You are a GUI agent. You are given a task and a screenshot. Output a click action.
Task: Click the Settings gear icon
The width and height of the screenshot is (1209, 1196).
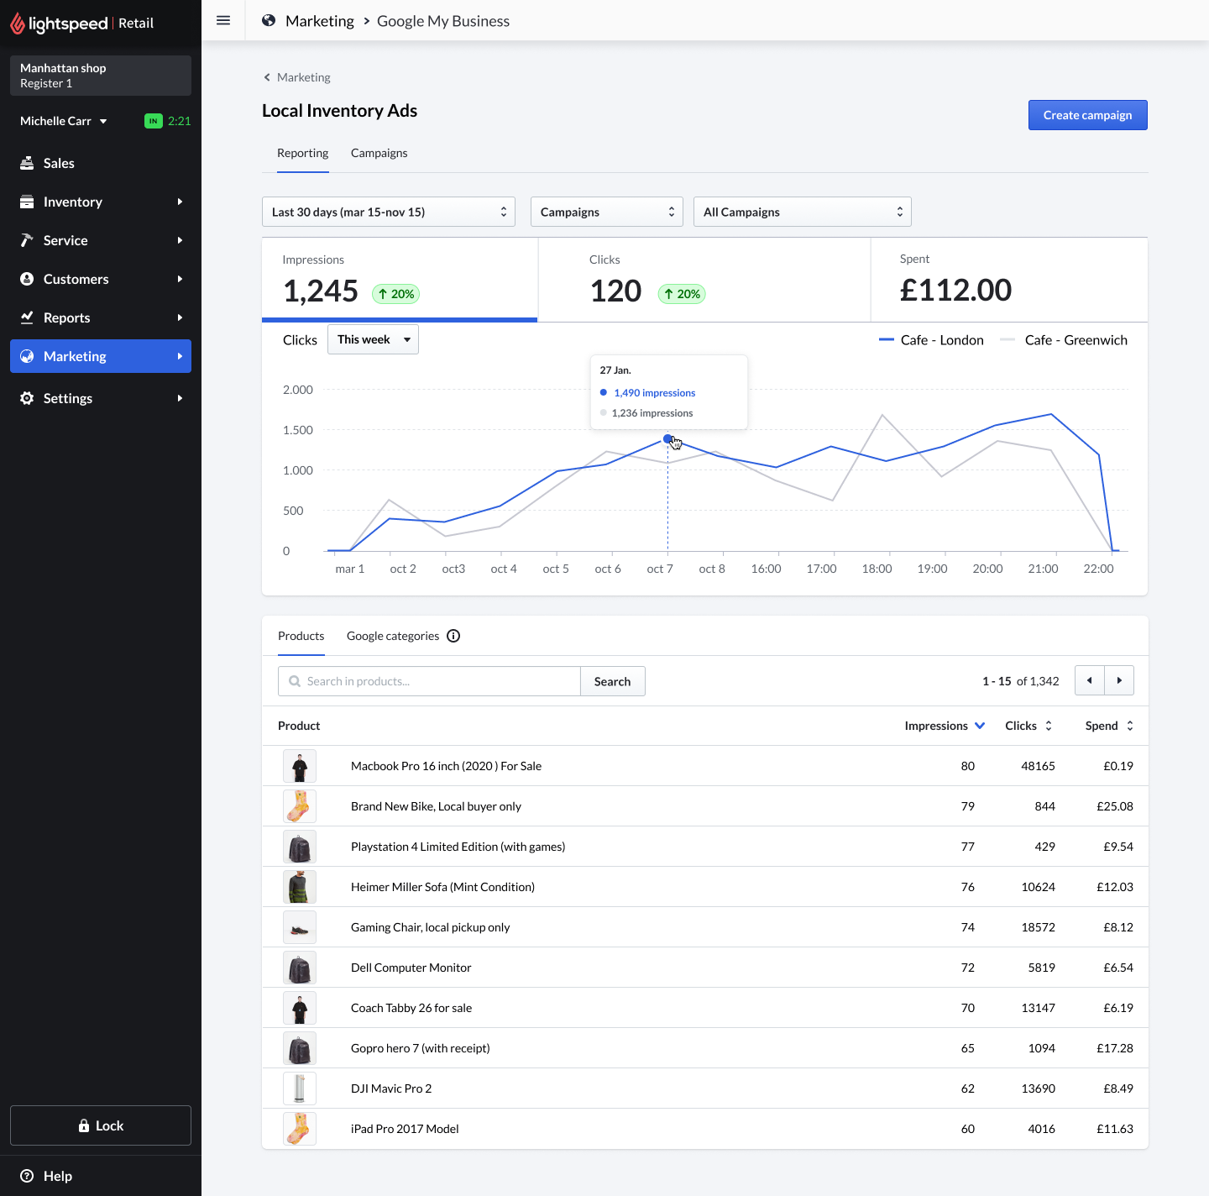[x=27, y=398]
